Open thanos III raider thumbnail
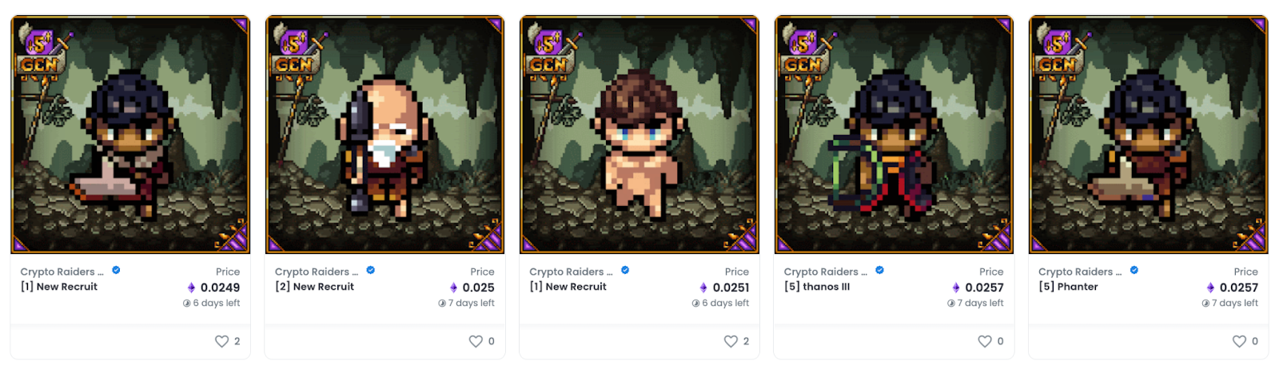This screenshot has width=1279, height=369. (894, 134)
